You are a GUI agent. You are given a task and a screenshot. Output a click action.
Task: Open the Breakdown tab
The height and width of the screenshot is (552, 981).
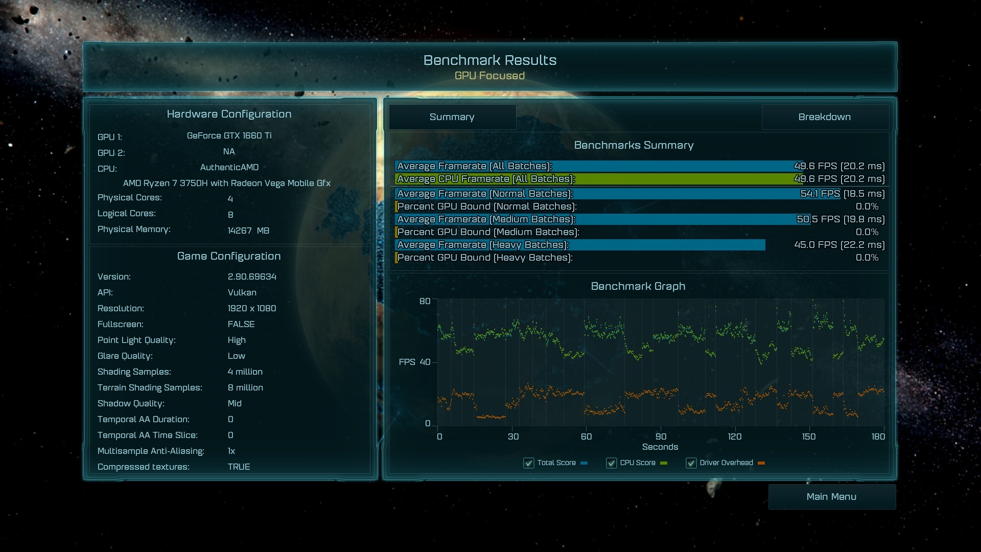click(825, 117)
